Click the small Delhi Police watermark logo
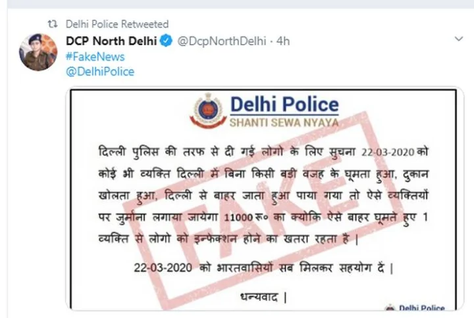474x318 pixels. click(415, 307)
